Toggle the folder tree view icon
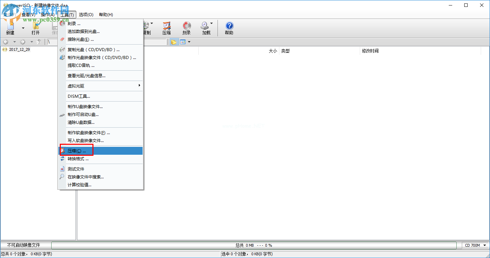This screenshot has height=258, width=490. 174,42
